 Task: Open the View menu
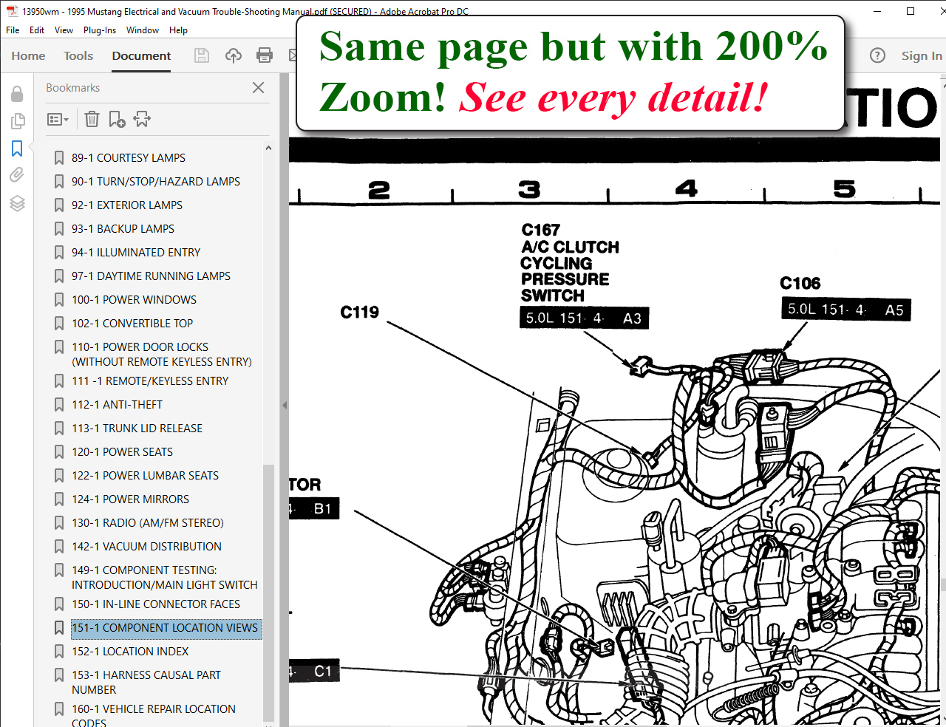[x=64, y=30]
